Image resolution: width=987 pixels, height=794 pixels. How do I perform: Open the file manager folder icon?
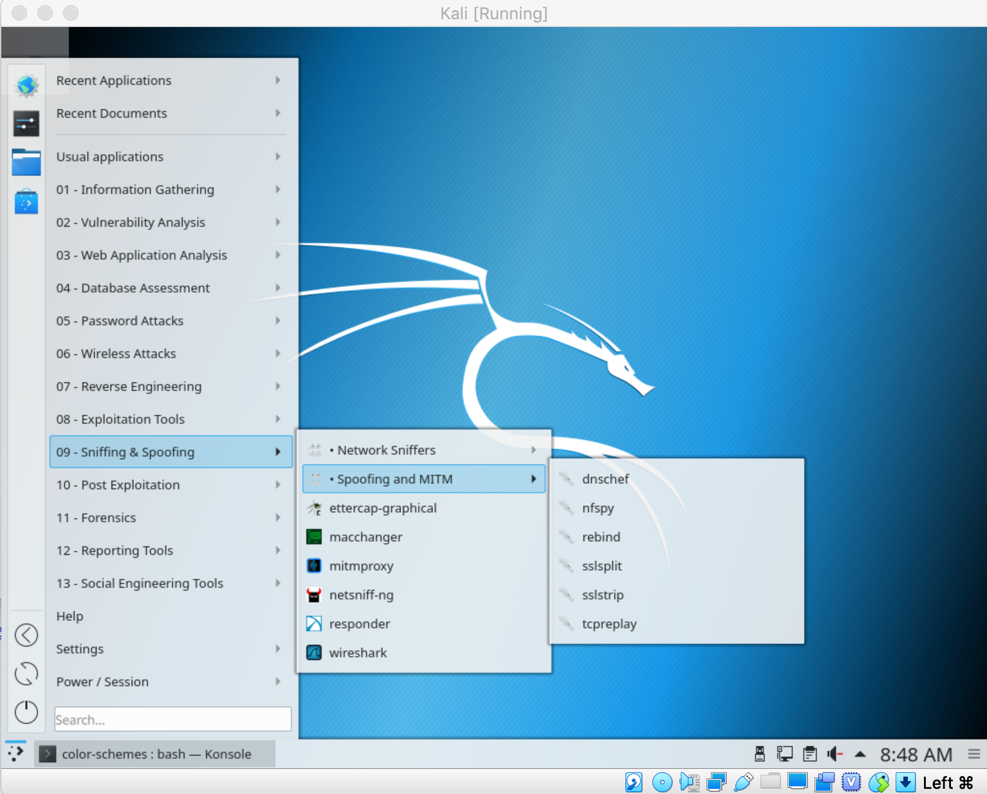tap(26, 162)
